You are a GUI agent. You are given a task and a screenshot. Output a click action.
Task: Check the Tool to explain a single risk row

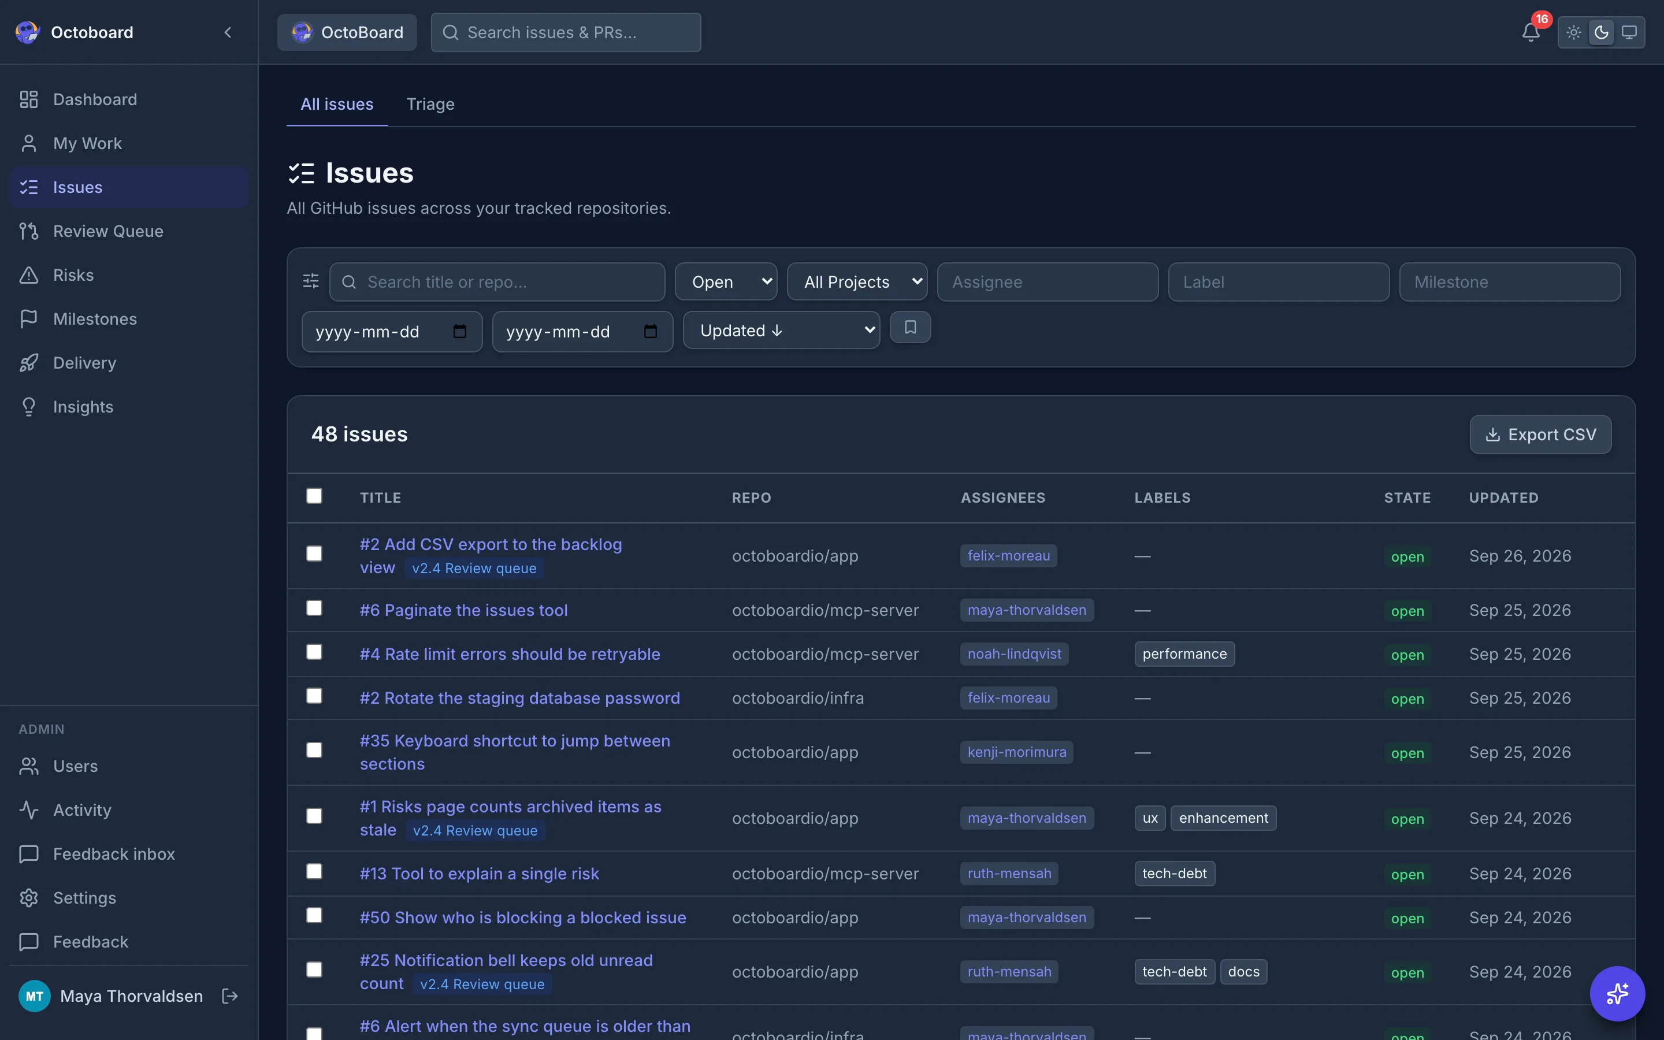pos(314,871)
